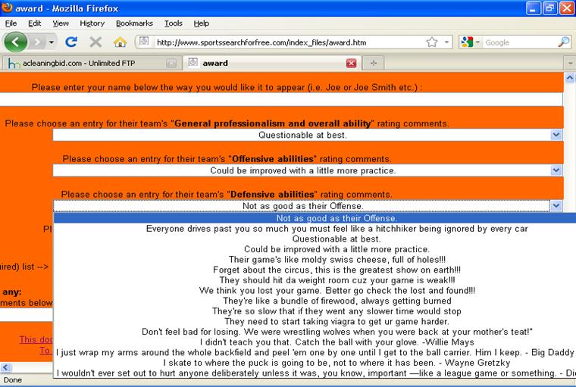Choose the 'taking viagra' option
Viewport: 576px width, 387px height.
pos(315,322)
